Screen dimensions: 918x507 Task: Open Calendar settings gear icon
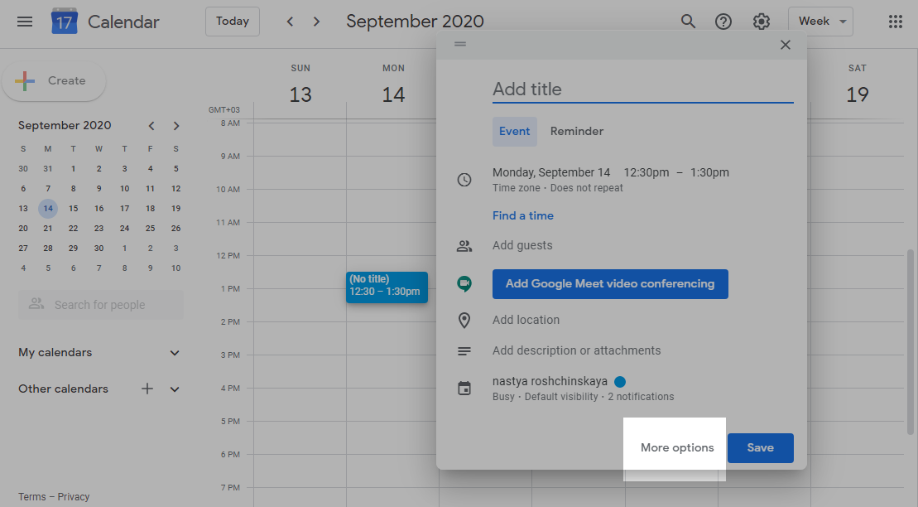pyautogui.click(x=762, y=21)
